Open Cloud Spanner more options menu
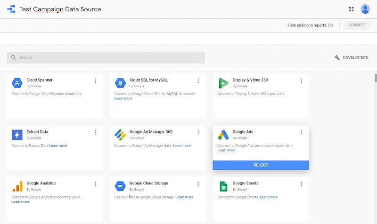The height and width of the screenshot is (224, 377). [x=95, y=81]
